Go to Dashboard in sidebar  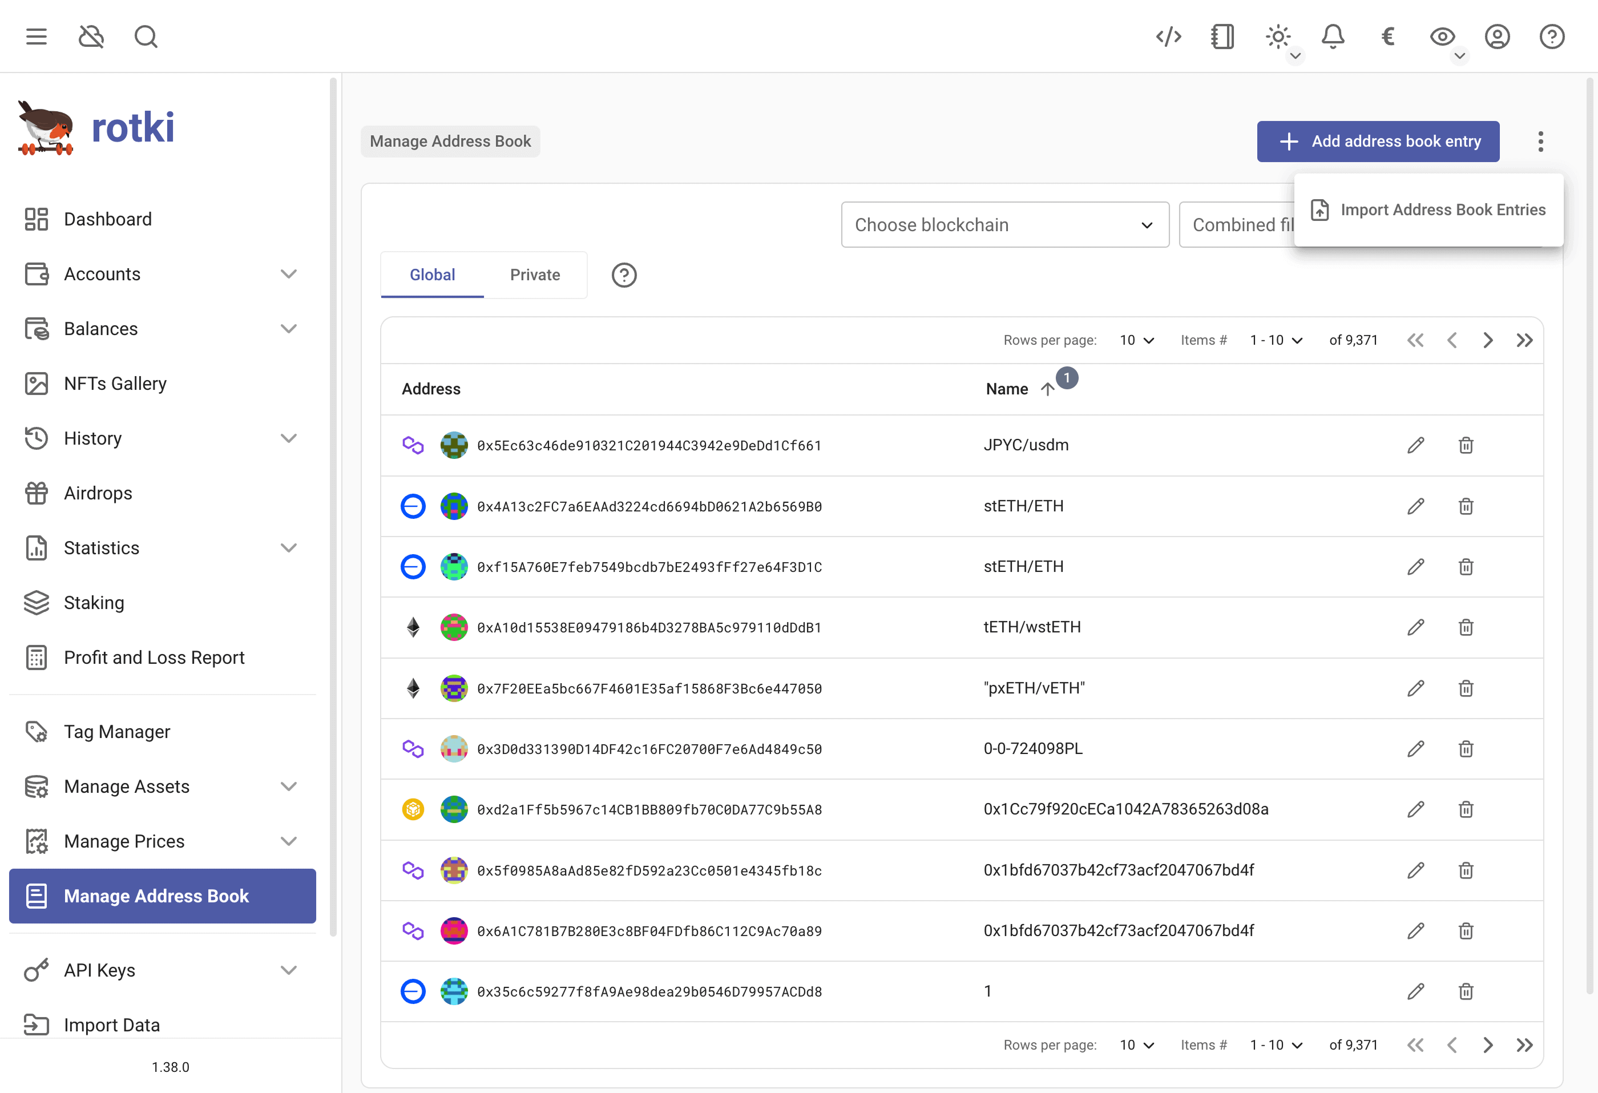(x=162, y=219)
